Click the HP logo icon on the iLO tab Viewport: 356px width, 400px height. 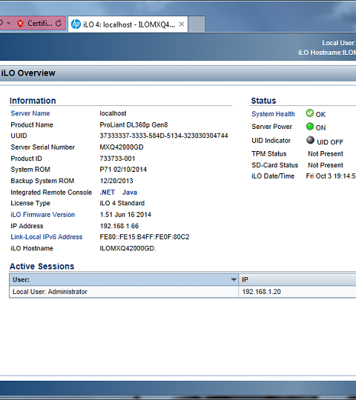point(76,24)
